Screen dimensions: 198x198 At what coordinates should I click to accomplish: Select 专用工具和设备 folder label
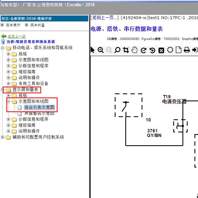[33, 83]
